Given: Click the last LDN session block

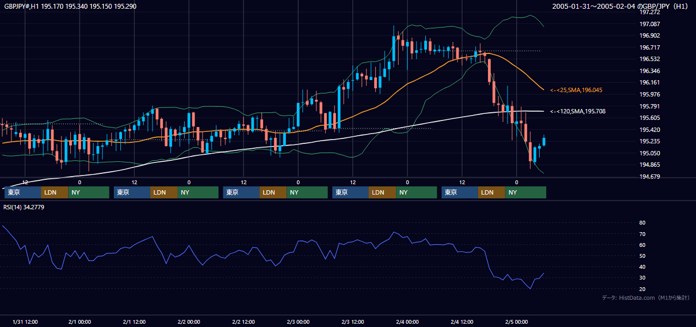Looking at the screenshot, I should click(x=492, y=192).
